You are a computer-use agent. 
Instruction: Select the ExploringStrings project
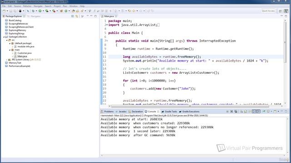(16, 34)
